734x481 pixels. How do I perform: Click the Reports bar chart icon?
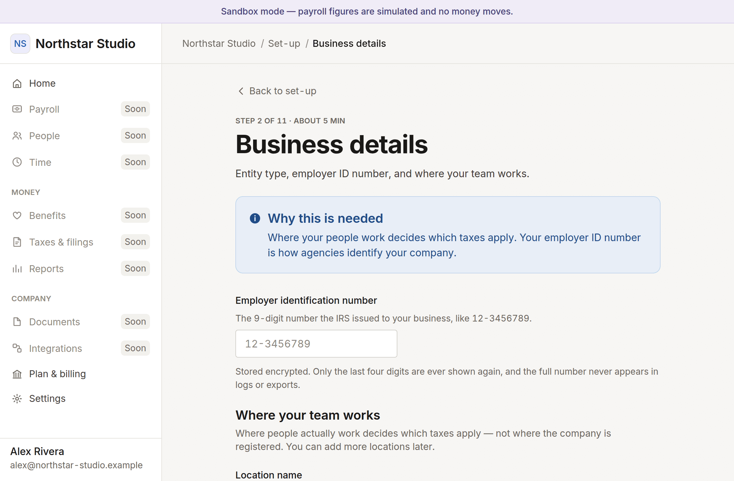[17, 269]
